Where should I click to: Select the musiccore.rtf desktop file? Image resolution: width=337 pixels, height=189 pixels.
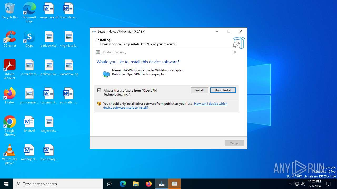coord(49,11)
